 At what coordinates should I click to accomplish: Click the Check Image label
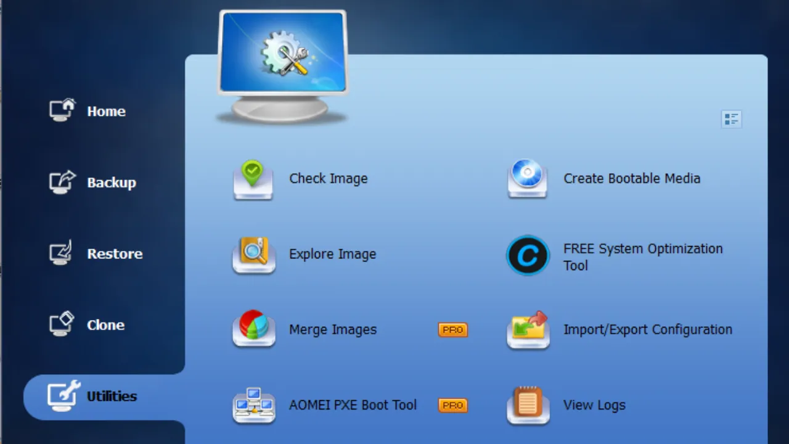[x=329, y=179]
